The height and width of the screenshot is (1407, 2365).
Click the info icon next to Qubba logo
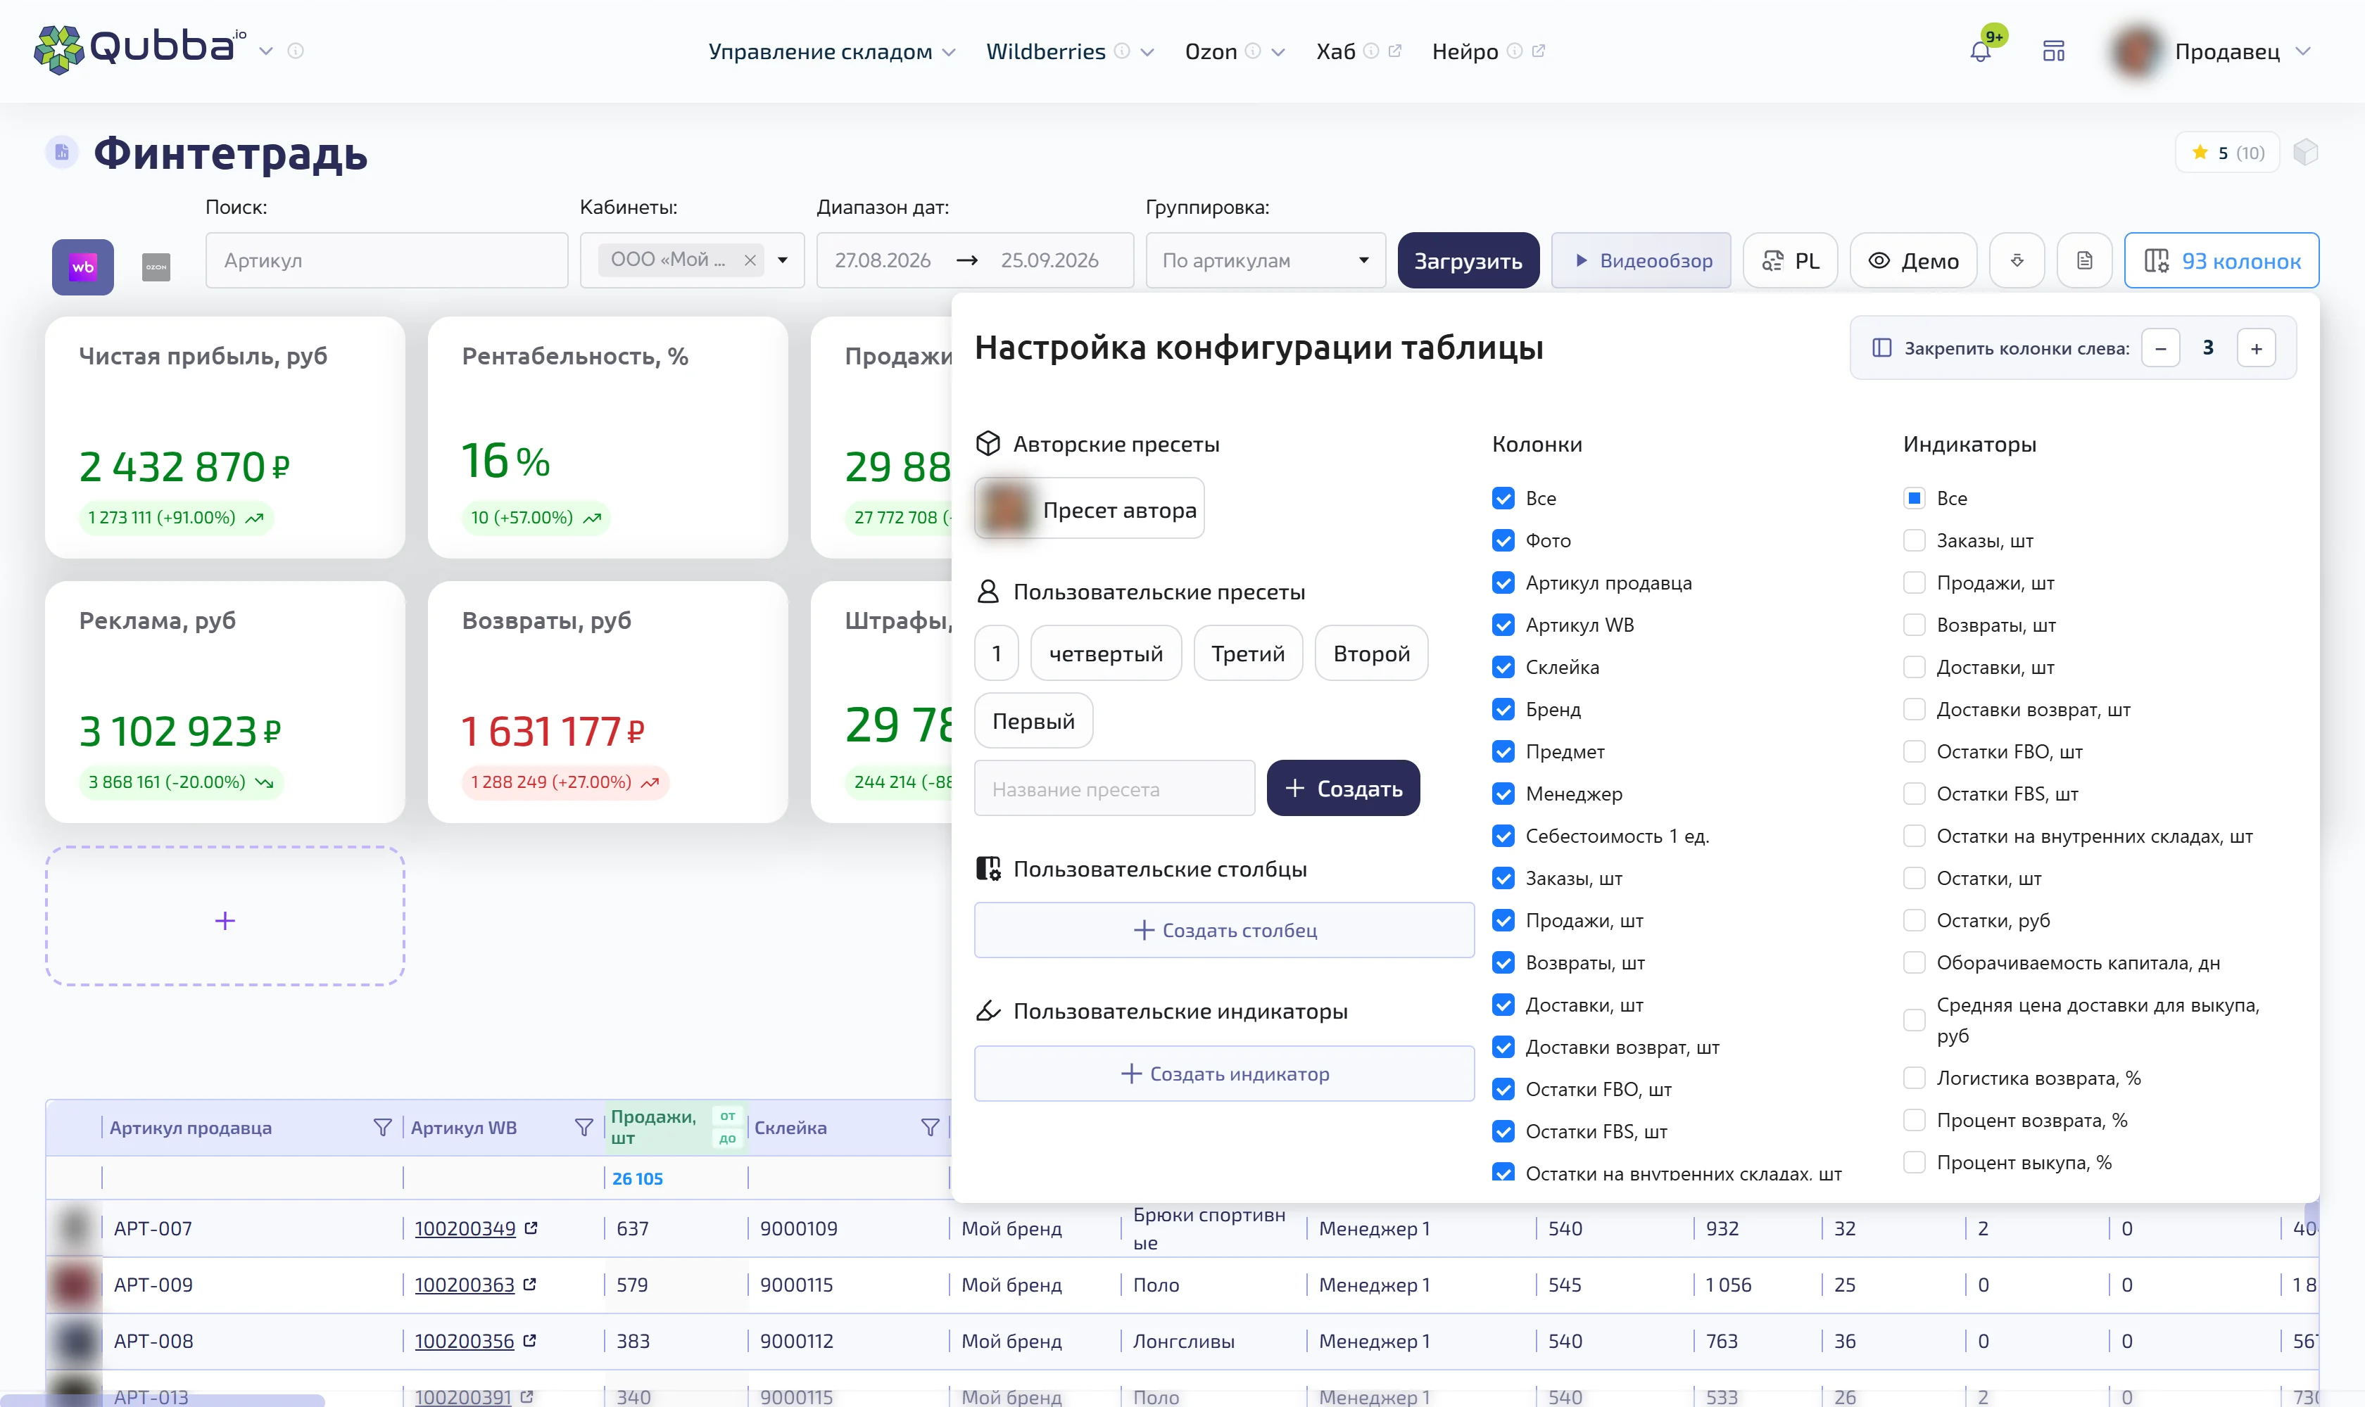(296, 51)
